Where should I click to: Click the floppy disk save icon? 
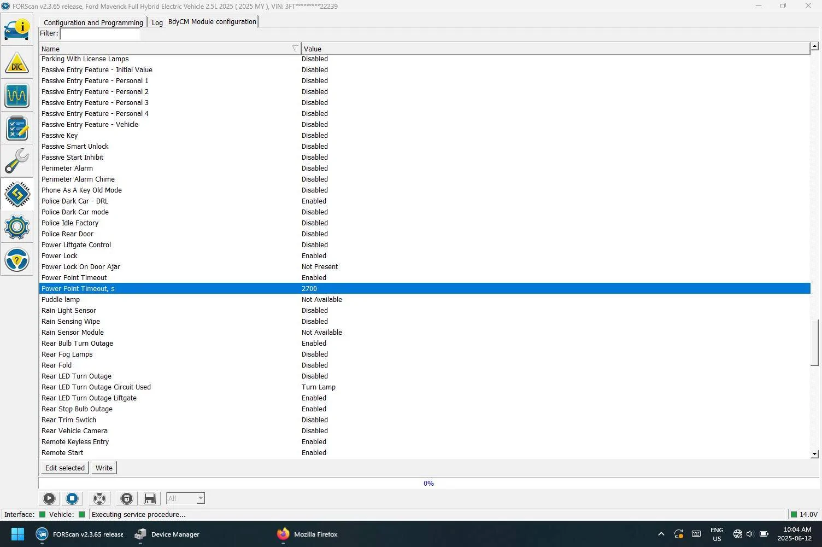pyautogui.click(x=149, y=498)
